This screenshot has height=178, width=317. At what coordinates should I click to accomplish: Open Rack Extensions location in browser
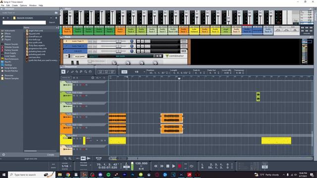(11, 59)
